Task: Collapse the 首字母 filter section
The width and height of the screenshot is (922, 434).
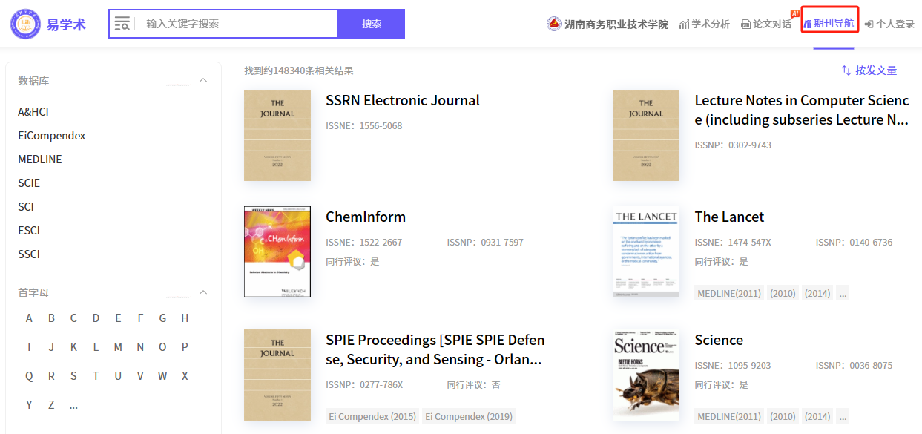Action: pyautogui.click(x=203, y=292)
